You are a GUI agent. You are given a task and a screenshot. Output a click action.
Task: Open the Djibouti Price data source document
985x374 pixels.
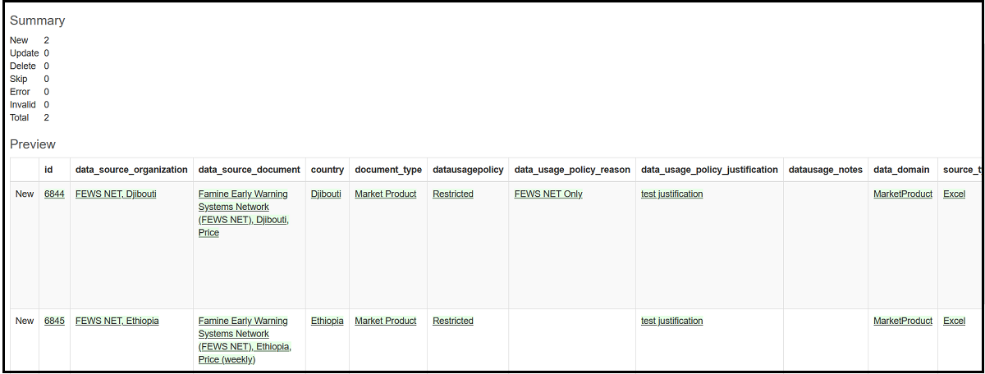[x=243, y=213]
